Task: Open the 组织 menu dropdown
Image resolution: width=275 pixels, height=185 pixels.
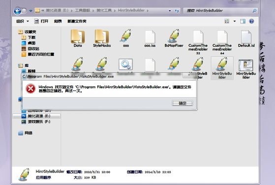Action: [x=23, y=22]
